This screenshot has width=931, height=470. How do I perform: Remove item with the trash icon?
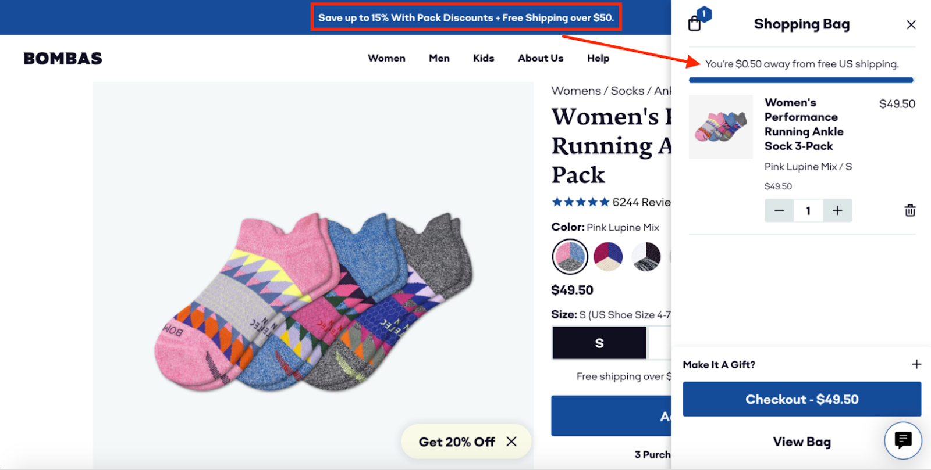tap(910, 210)
